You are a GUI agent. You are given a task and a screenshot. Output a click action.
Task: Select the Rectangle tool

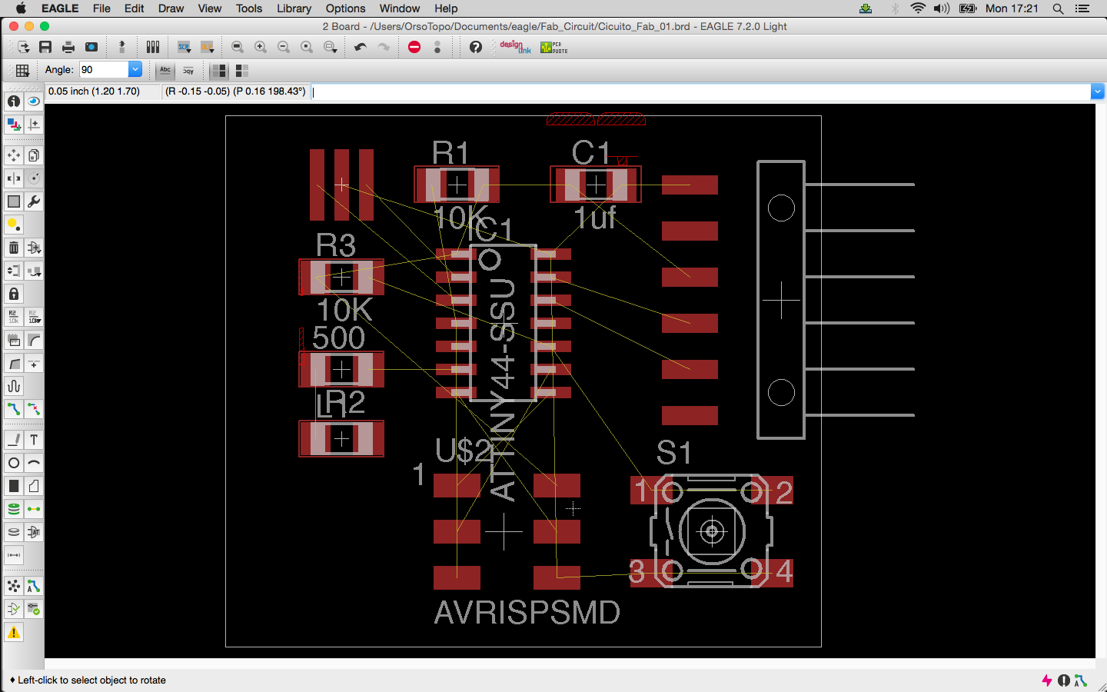coord(14,486)
